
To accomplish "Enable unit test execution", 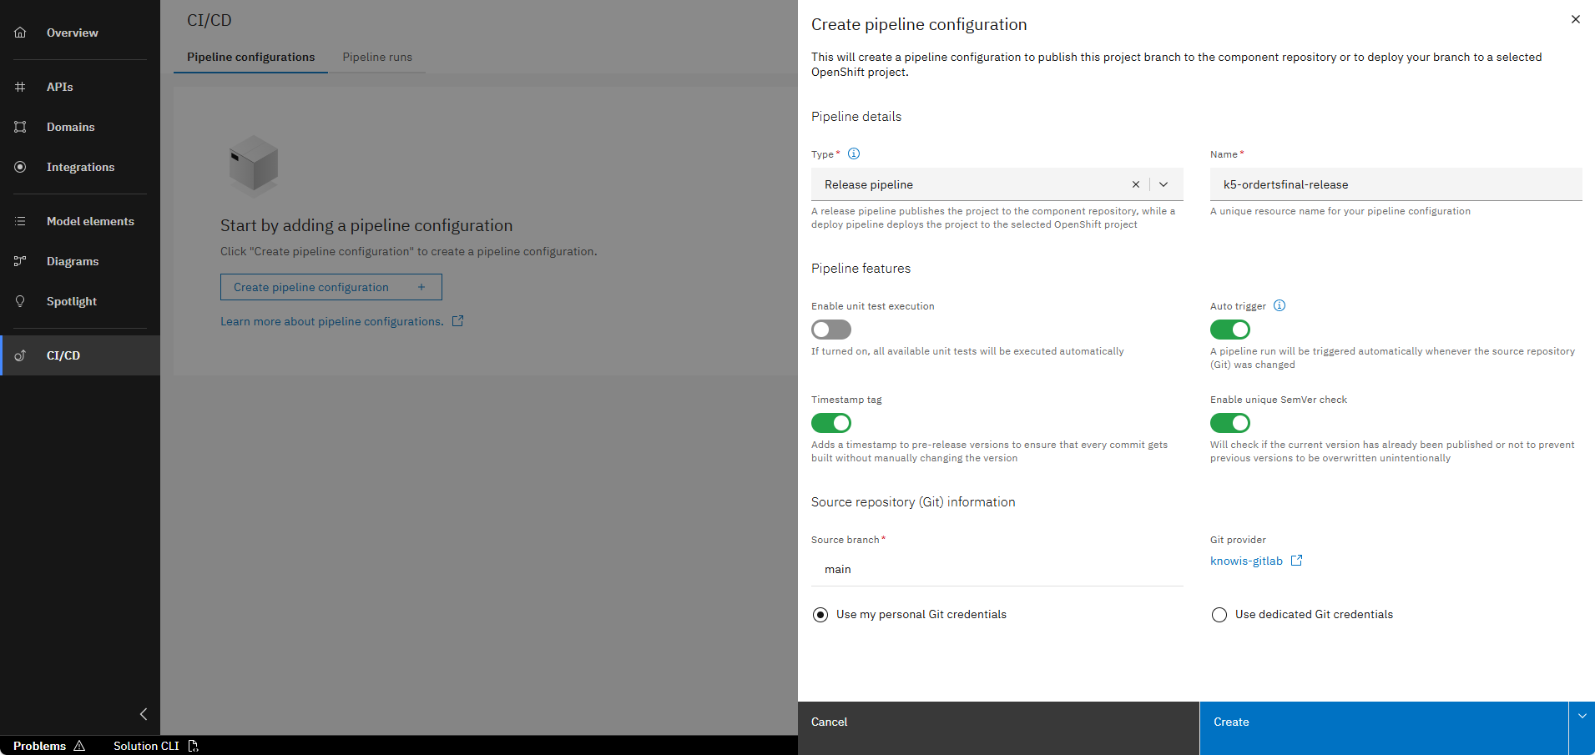I will 830,330.
